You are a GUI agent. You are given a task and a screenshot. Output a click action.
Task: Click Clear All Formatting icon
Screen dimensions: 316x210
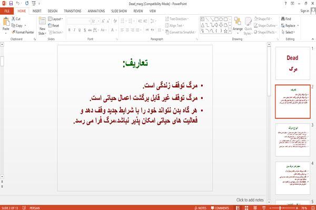coord(115,21)
